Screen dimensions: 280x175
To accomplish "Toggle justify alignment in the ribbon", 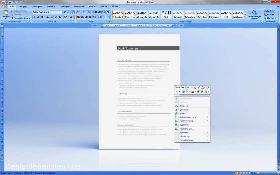I will point(90,17).
